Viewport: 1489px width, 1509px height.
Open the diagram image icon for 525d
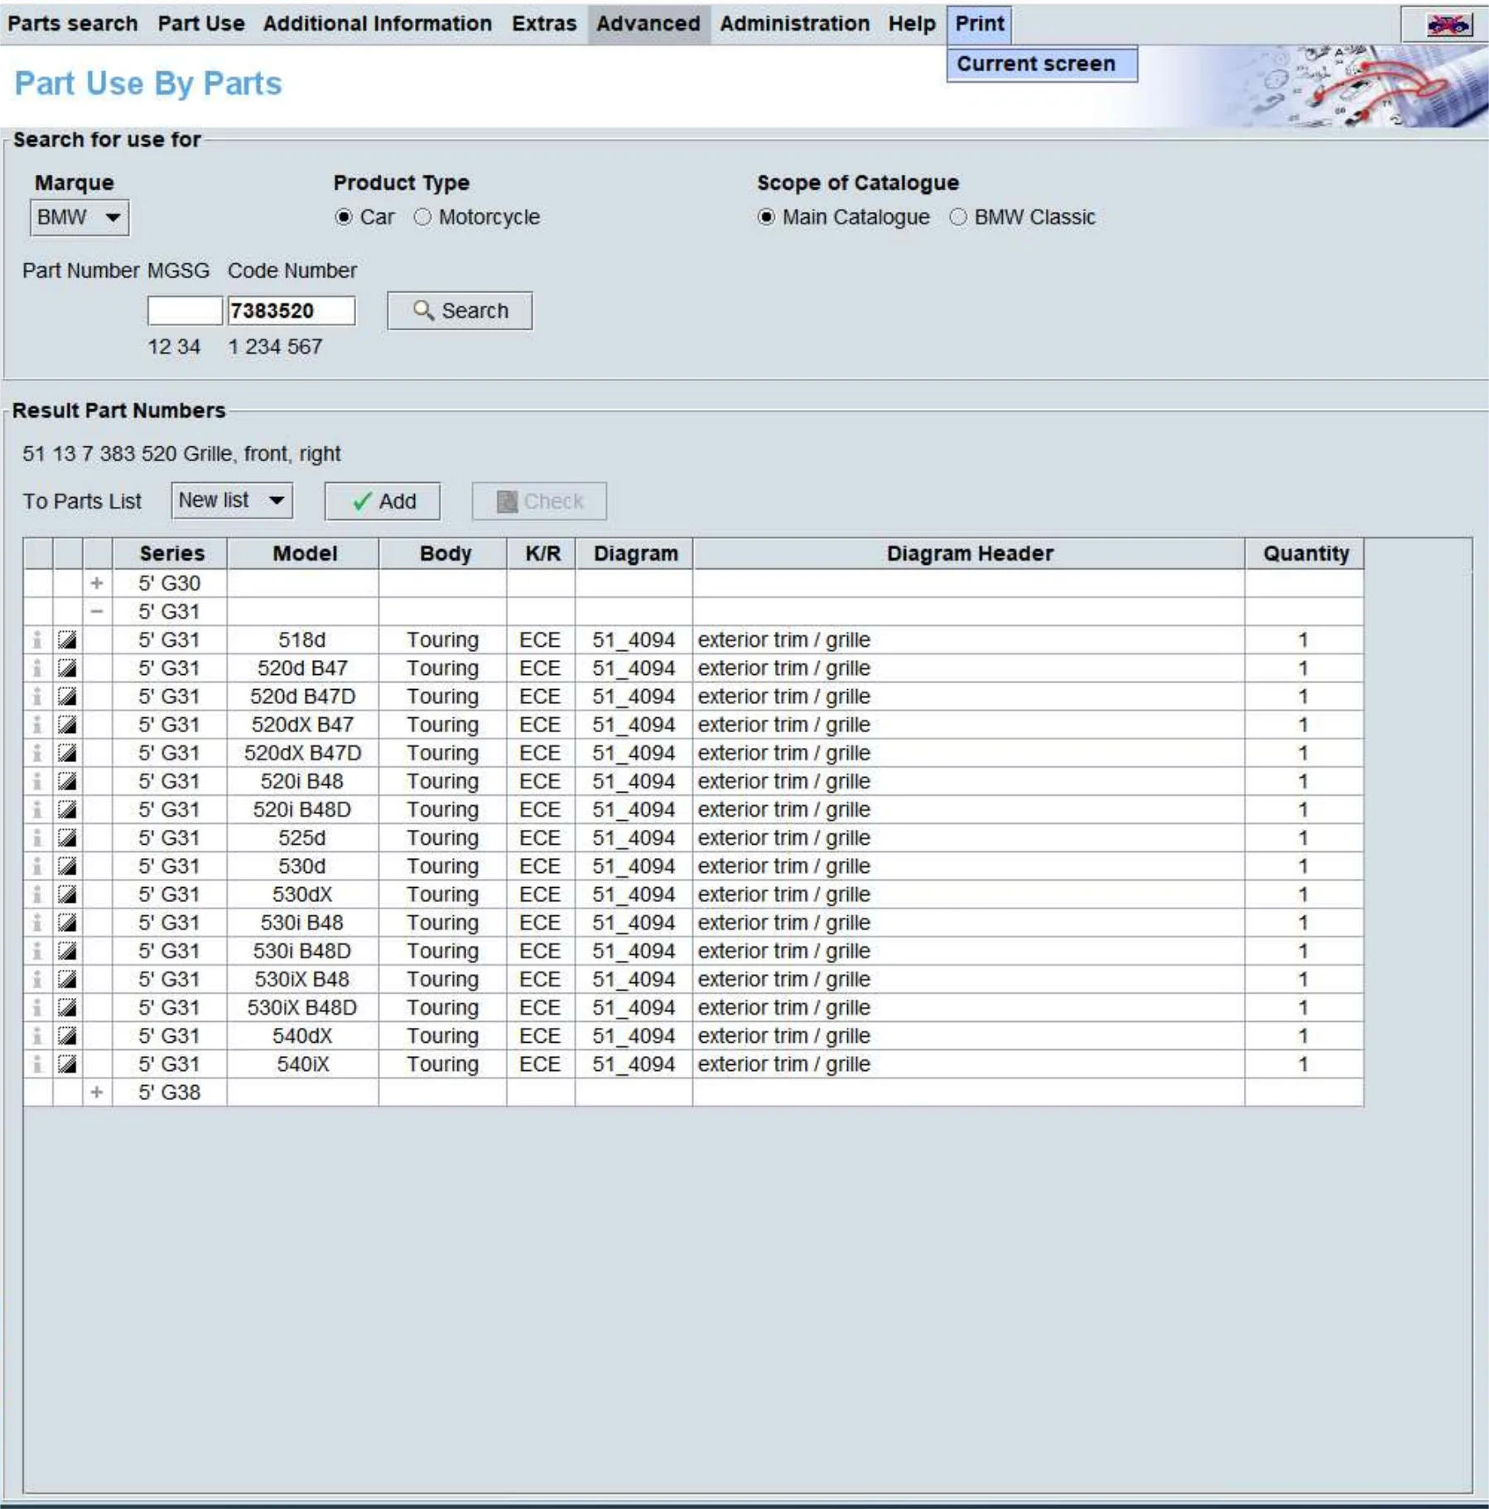[x=67, y=838]
